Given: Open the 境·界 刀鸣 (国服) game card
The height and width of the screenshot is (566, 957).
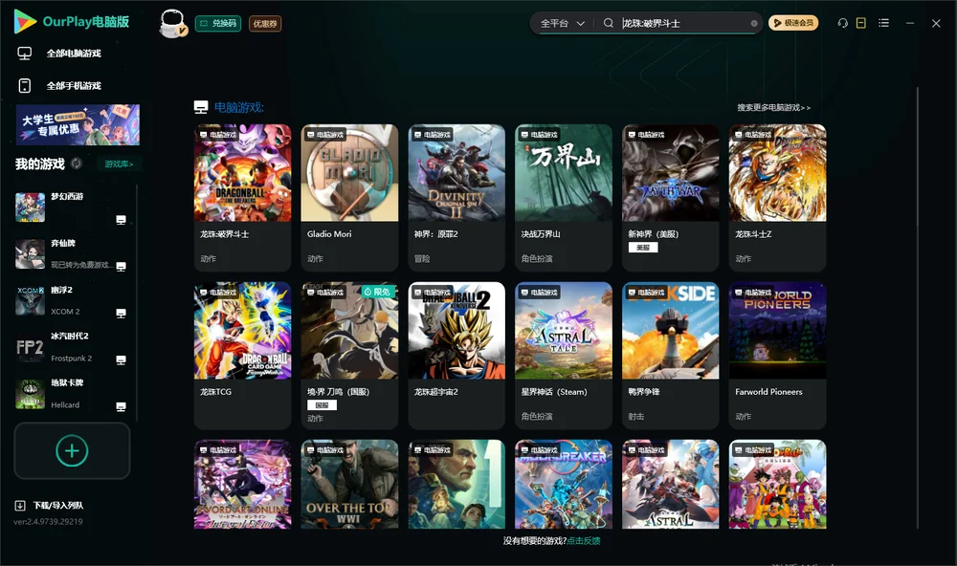Looking at the screenshot, I should pyautogui.click(x=349, y=356).
